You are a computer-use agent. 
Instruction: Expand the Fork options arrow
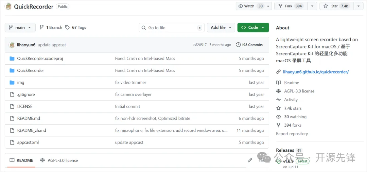click(x=312, y=6)
